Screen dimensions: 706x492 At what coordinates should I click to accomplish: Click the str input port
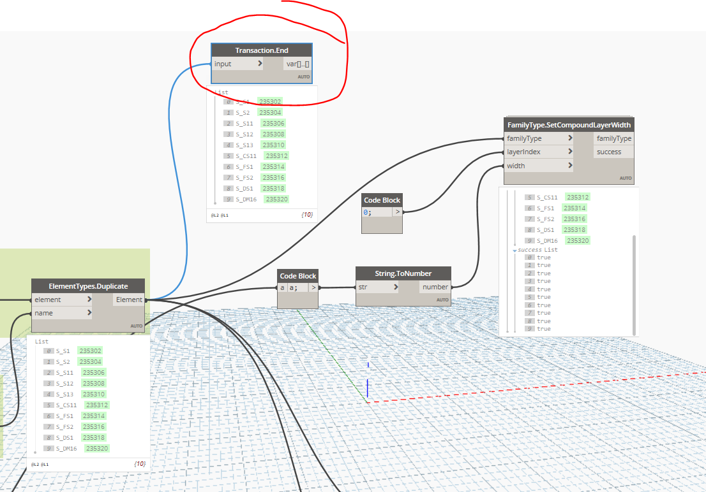[377, 287]
